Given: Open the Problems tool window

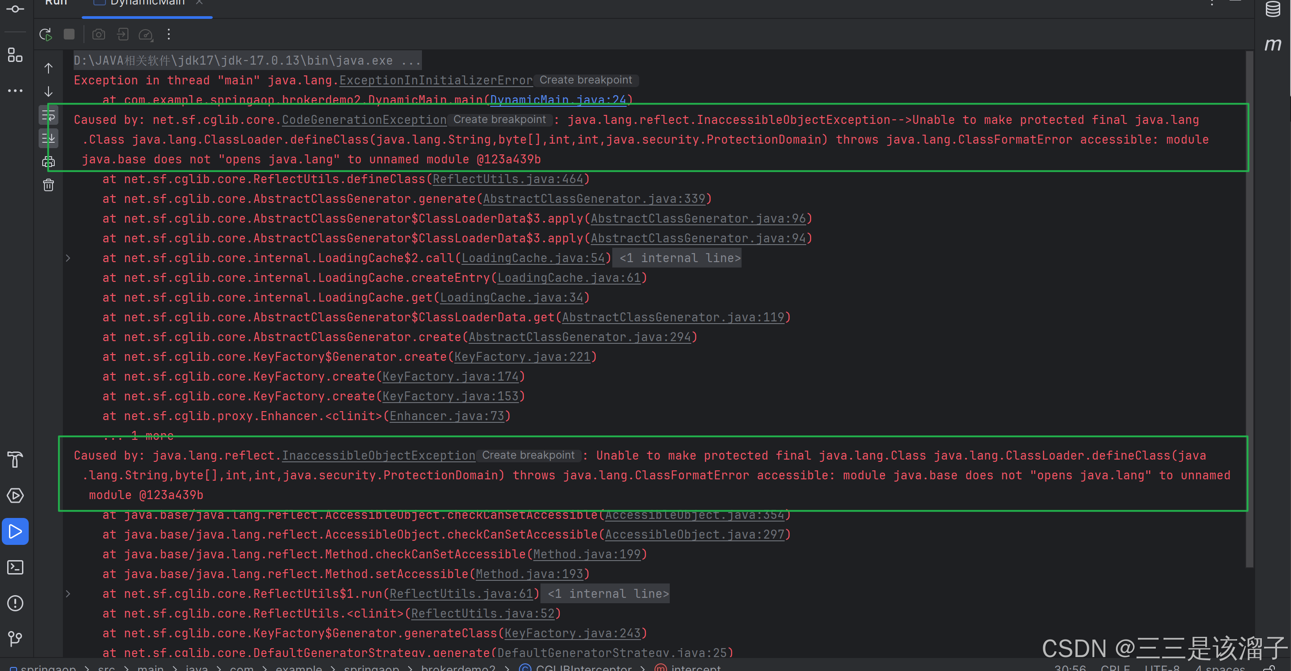Looking at the screenshot, I should point(15,603).
